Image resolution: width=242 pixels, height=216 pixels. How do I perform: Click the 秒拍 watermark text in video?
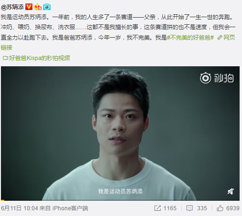click(224, 78)
